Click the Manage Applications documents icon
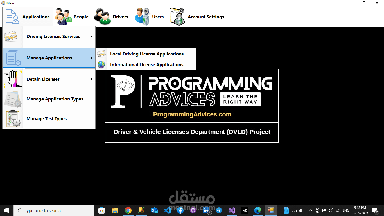Screen dimensions: 384x216 (13, 58)
